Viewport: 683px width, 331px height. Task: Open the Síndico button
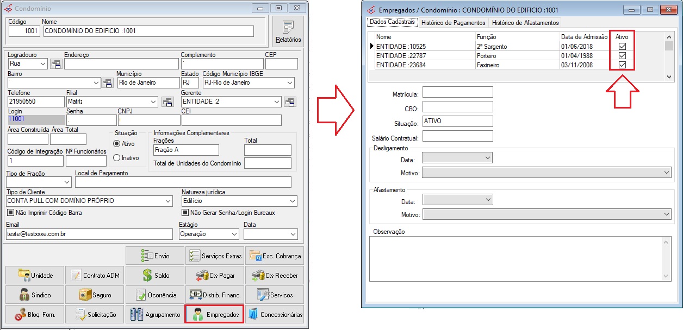click(x=35, y=295)
